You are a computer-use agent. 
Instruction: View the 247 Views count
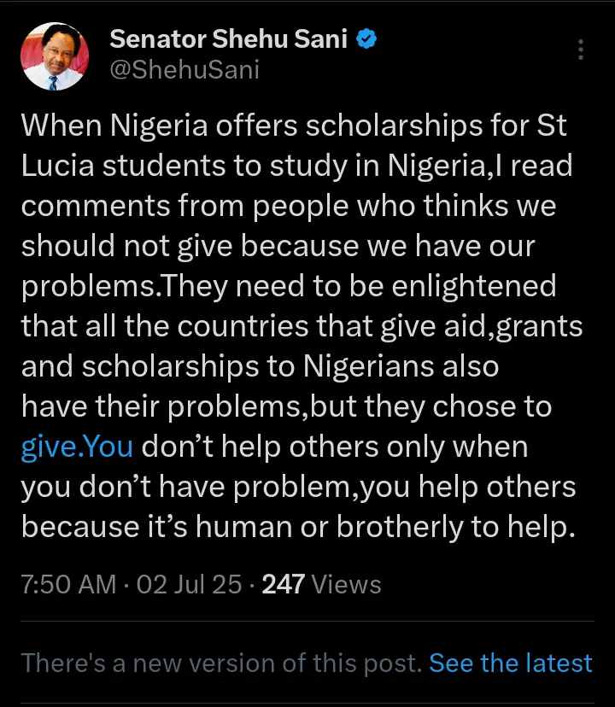[x=321, y=584]
